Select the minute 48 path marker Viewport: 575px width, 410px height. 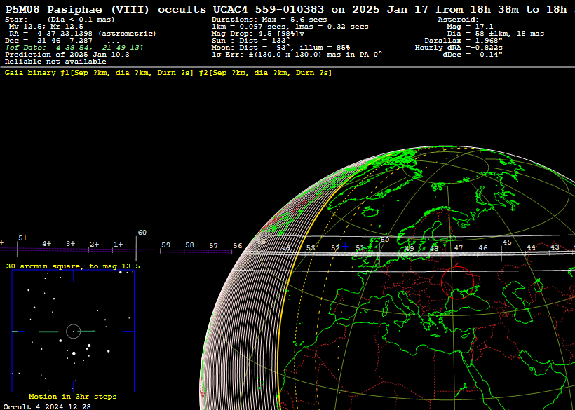click(x=434, y=248)
